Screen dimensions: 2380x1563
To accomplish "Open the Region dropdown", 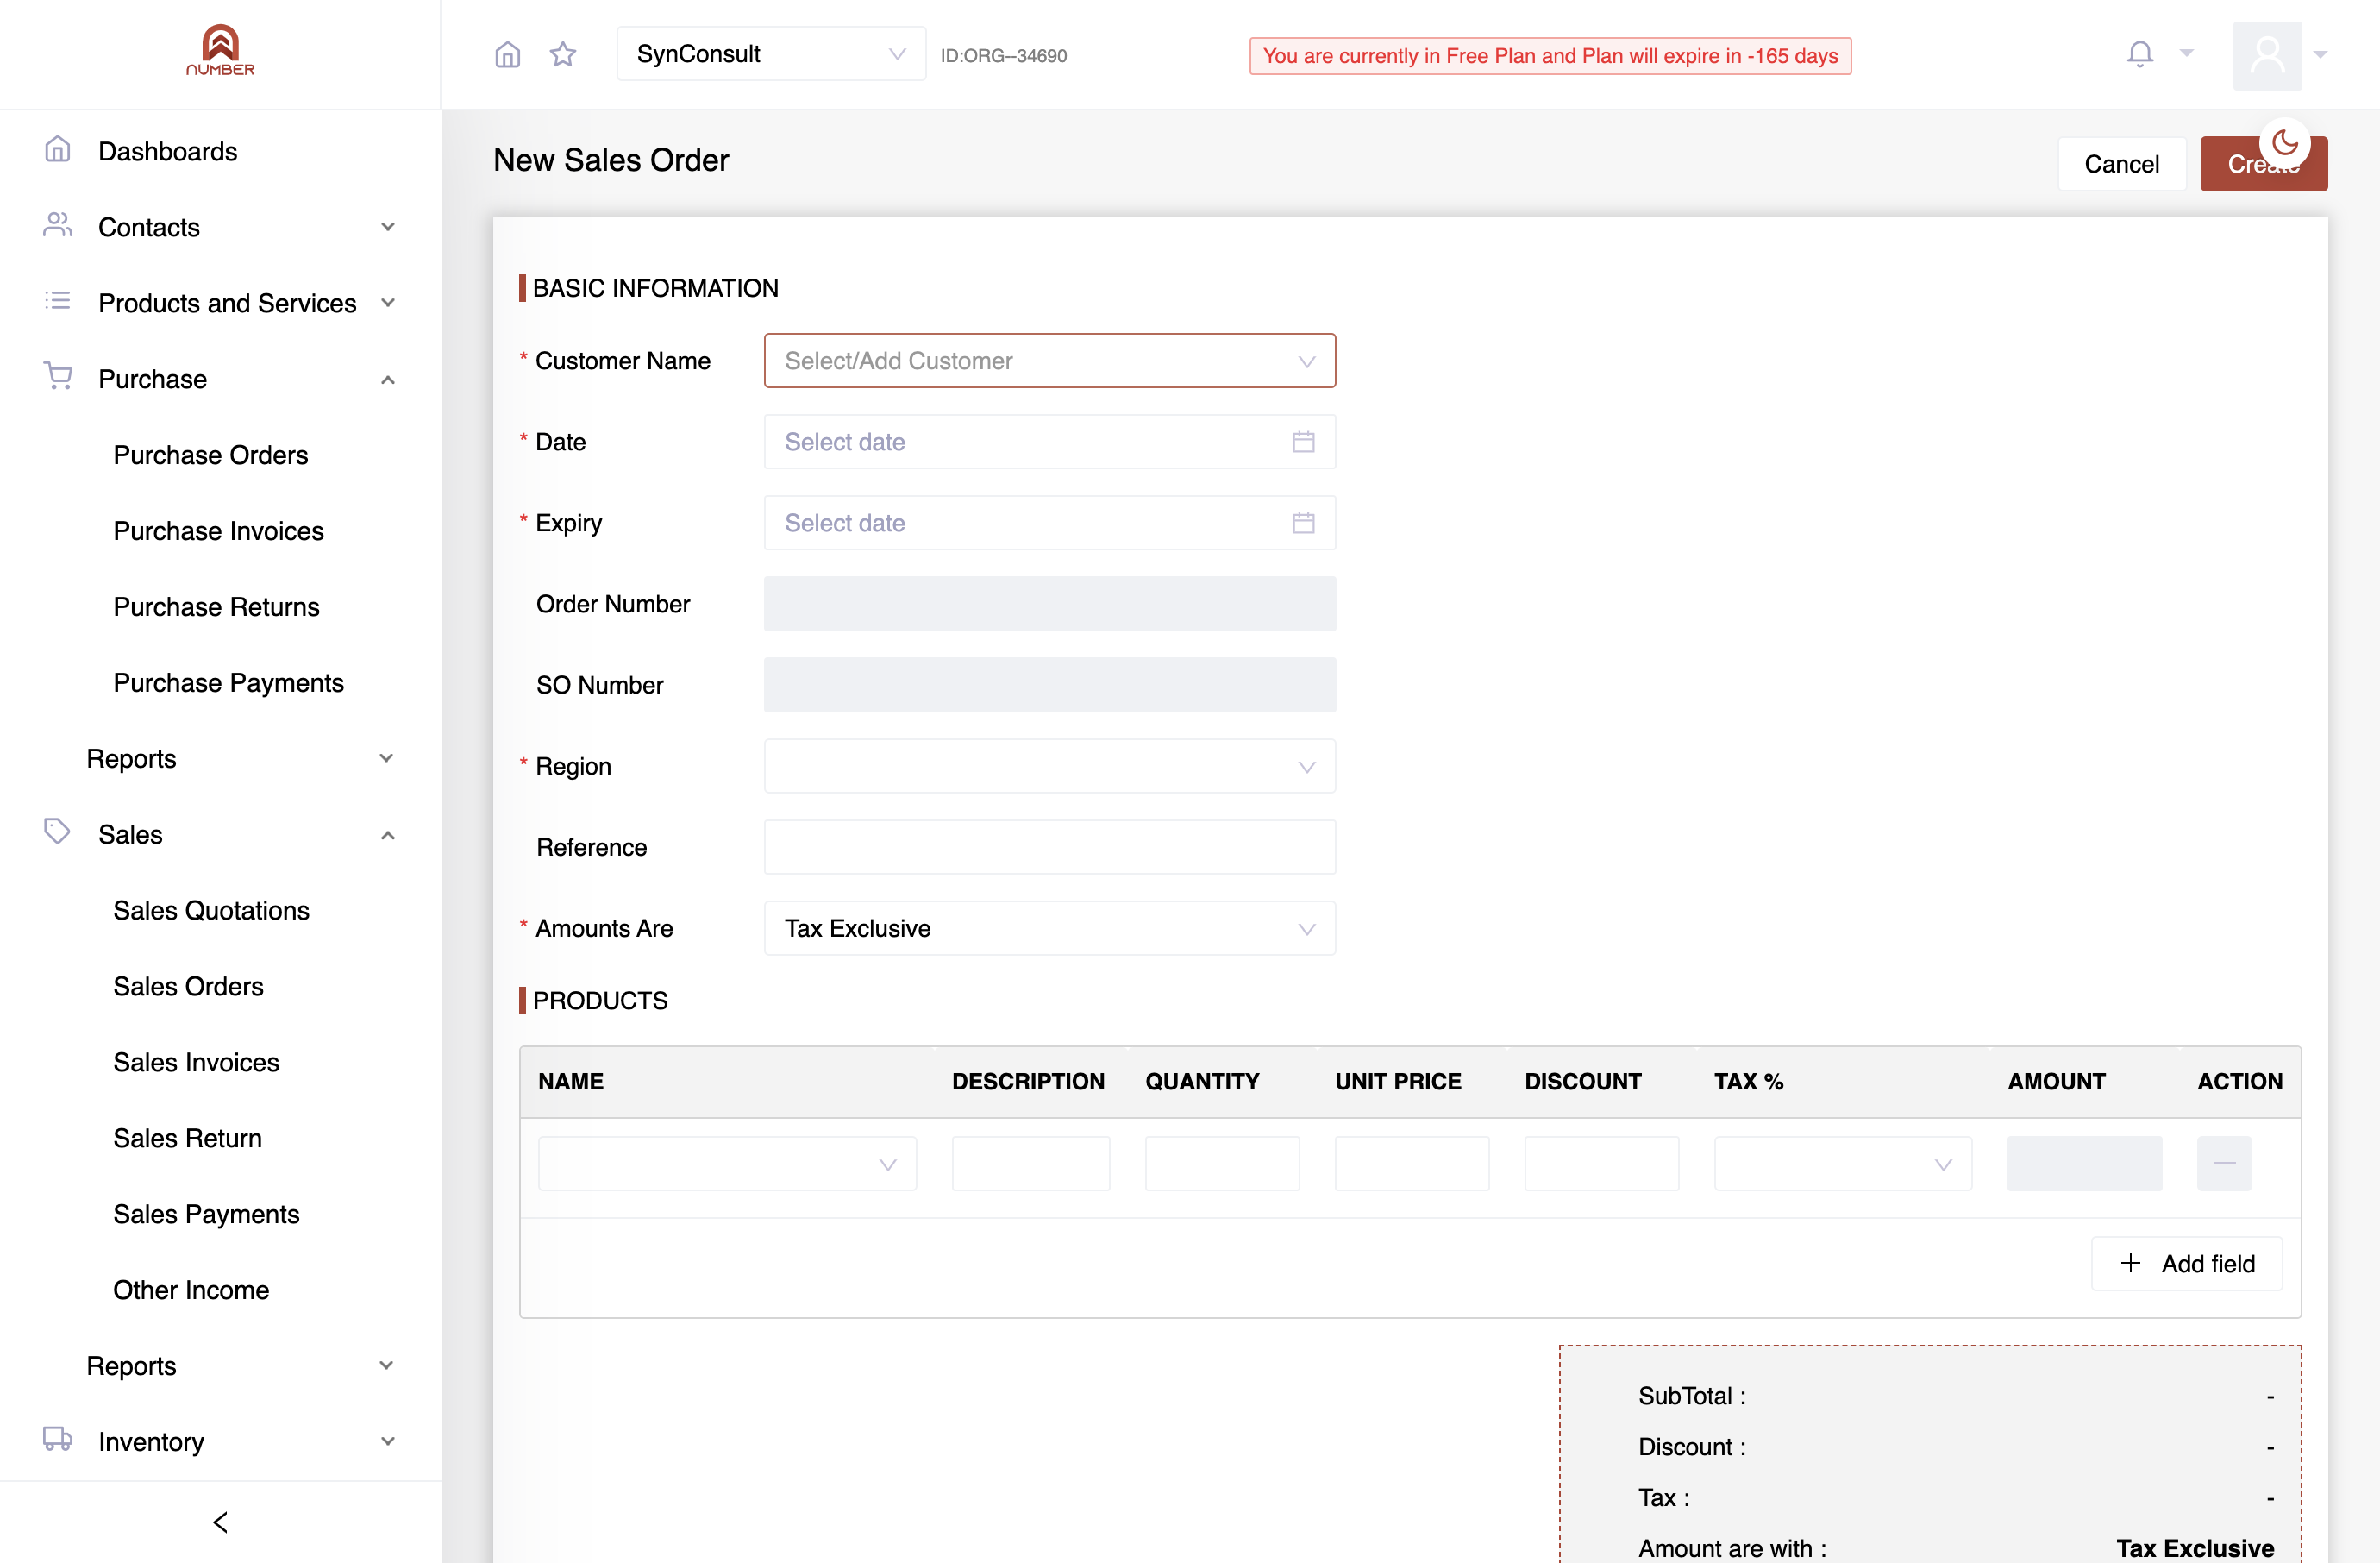I will coord(1049,766).
